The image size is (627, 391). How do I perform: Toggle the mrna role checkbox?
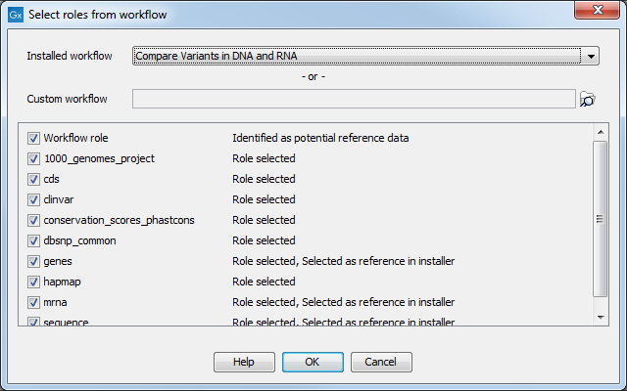pyautogui.click(x=34, y=302)
